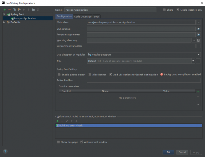The height and width of the screenshot is (157, 205).
Task: Click the Cancel button
Action: pyautogui.click(x=182, y=152)
